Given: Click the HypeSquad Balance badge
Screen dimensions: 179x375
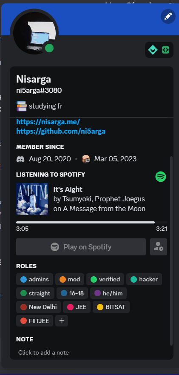Looking at the screenshot, I should [x=153, y=50].
